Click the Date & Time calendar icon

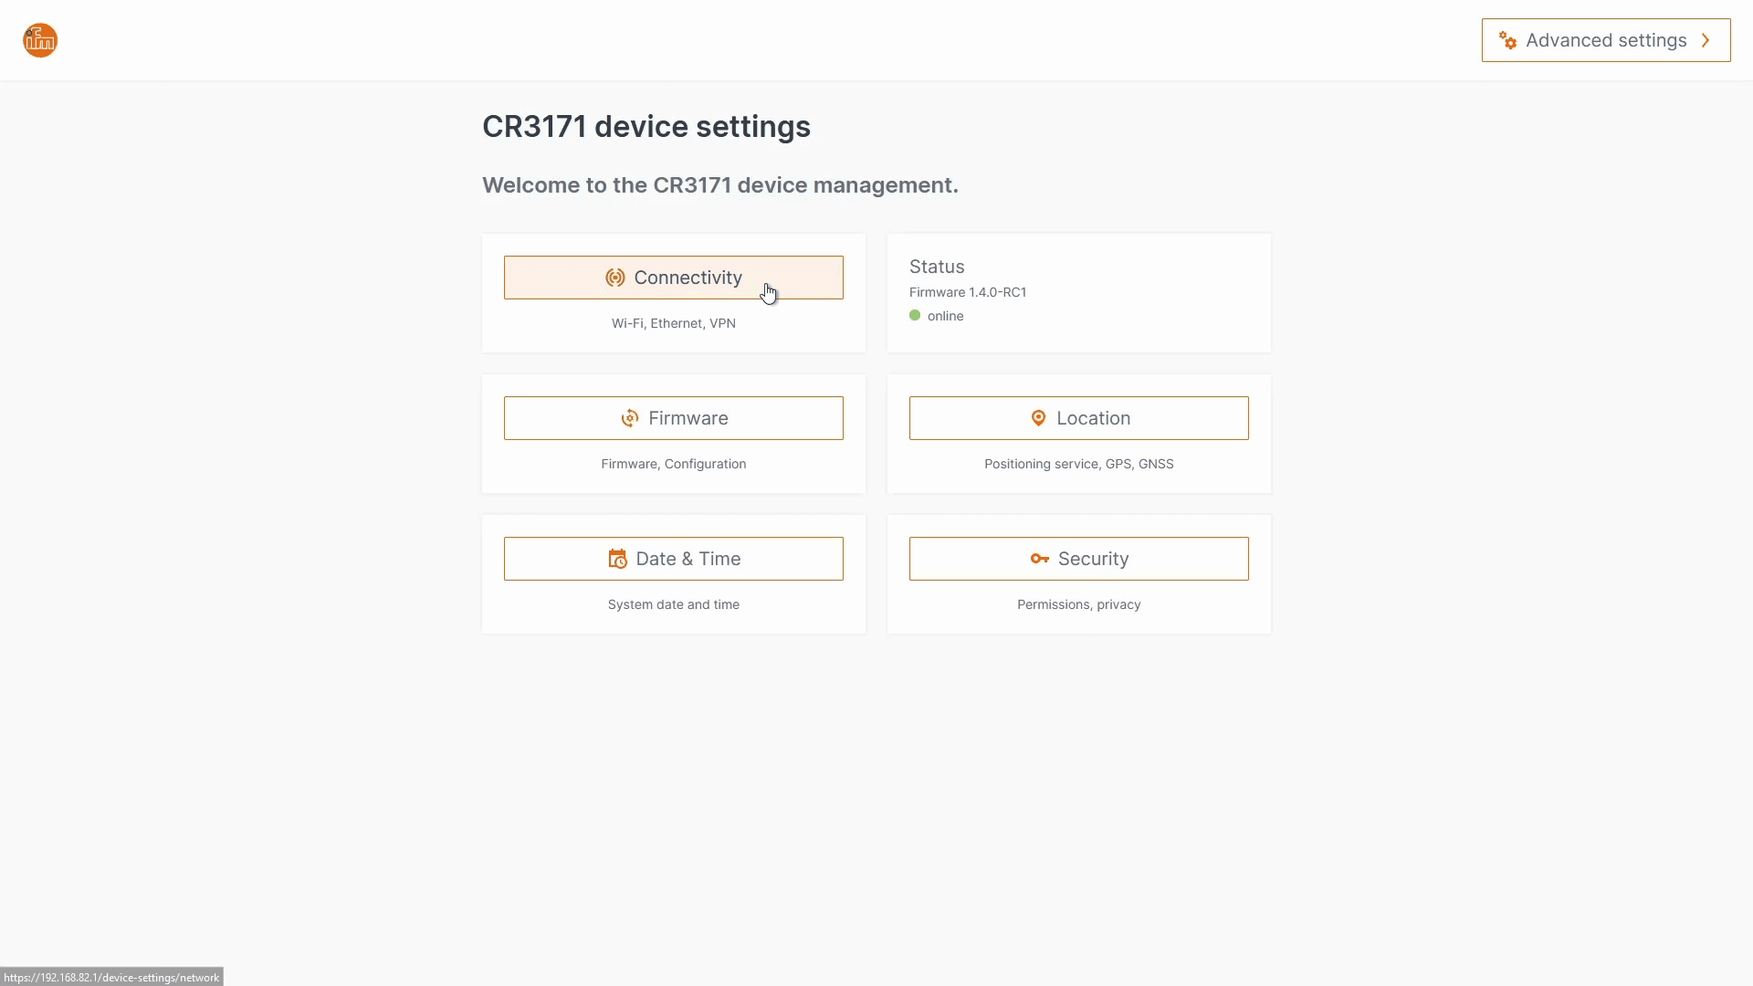(x=618, y=559)
